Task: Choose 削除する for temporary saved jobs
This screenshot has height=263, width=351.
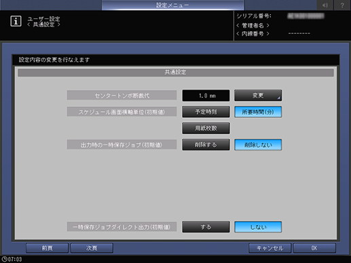Action: (206, 144)
